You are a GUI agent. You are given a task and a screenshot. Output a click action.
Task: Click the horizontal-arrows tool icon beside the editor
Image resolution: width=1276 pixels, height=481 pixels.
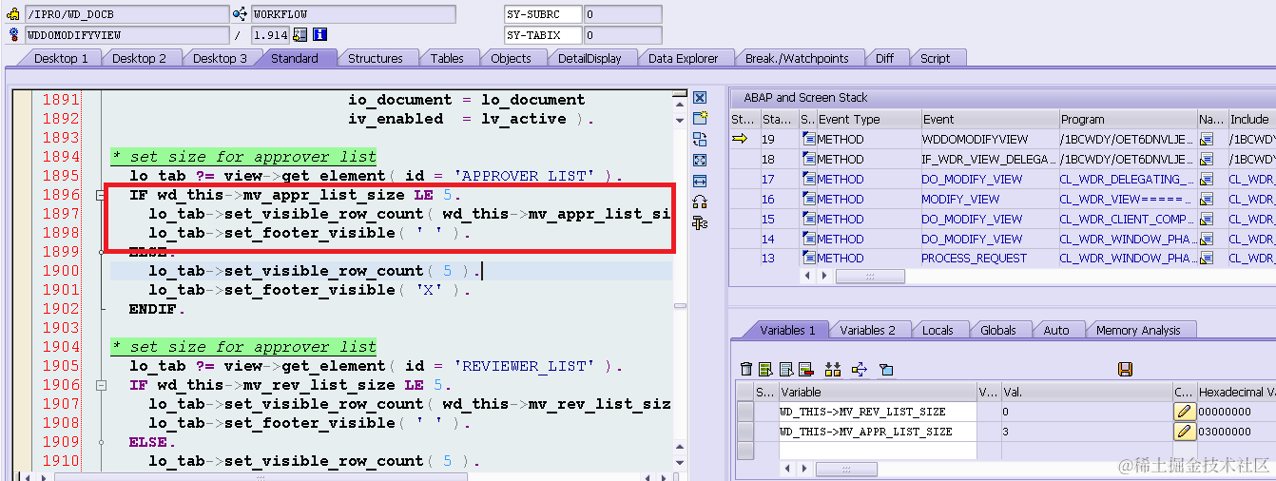(x=700, y=181)
